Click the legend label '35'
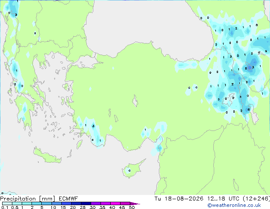The height and width of the screenshot is (209, 270). pos(102,207)
